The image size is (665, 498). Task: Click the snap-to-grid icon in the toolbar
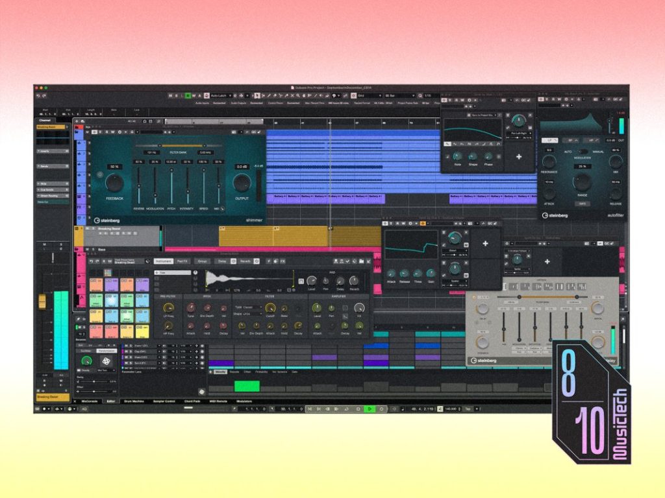(354, 96)
